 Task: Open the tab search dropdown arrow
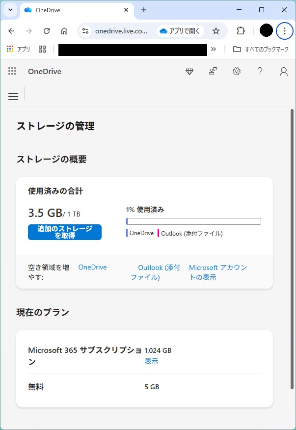10,10
